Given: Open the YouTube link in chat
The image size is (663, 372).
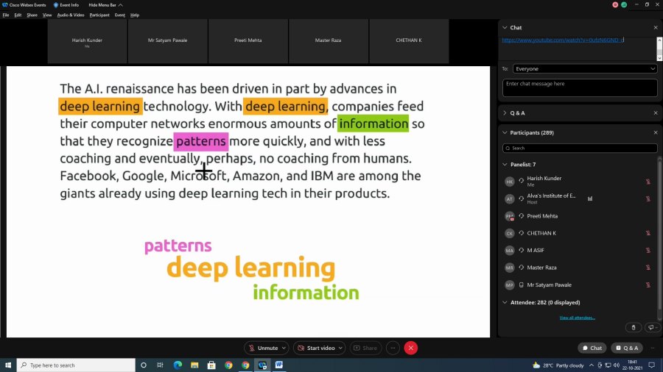Looking at the screenshot, I should click(563, 40).
